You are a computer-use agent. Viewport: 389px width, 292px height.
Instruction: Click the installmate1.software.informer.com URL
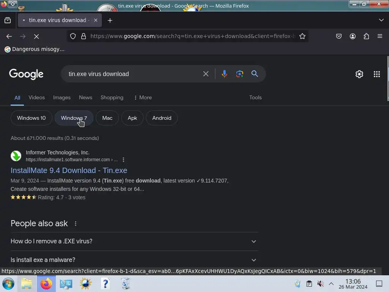[x=72, y=160]
